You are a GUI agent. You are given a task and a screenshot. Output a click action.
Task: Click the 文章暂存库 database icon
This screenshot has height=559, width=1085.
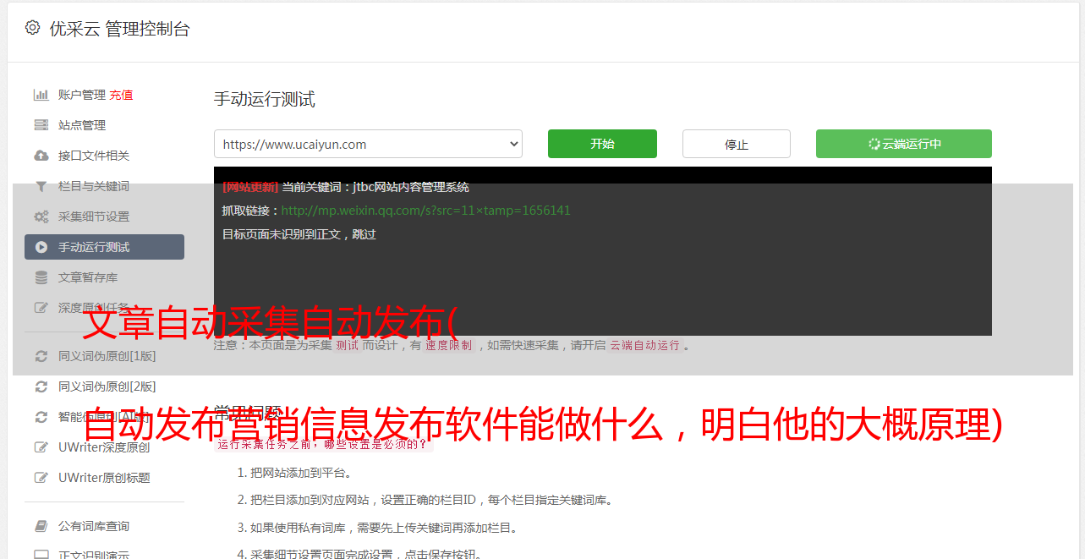[x=41, y=277]
